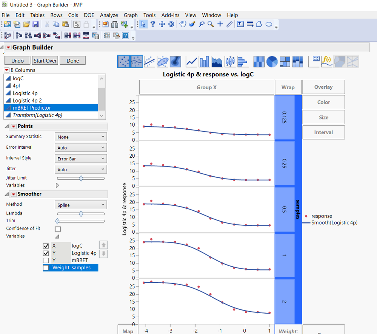Enable the Confidence of Fit checkbox
The image size is (377, 334).
pos(58,228)
